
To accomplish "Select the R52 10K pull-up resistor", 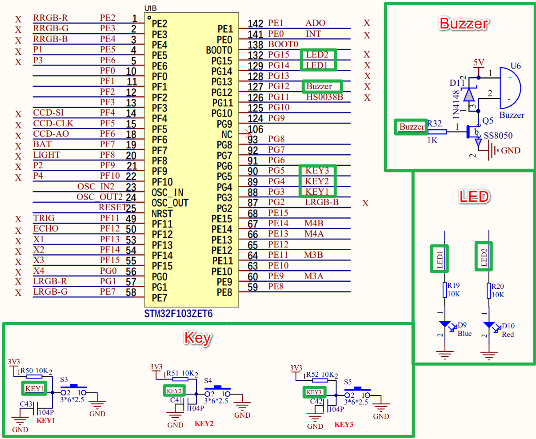I will pyautogui.click(x=320, y=380).
